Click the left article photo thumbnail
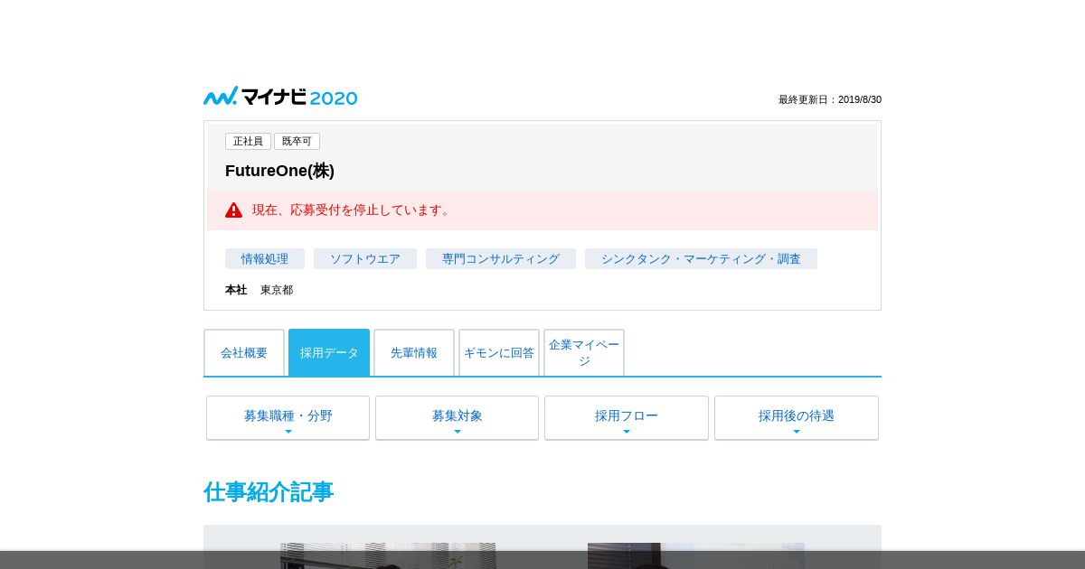This screenshot has height=569, width=1085. tap(388, 555)
